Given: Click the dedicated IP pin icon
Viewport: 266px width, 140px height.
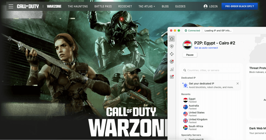Looking at the screenshot, I should 185,85.
